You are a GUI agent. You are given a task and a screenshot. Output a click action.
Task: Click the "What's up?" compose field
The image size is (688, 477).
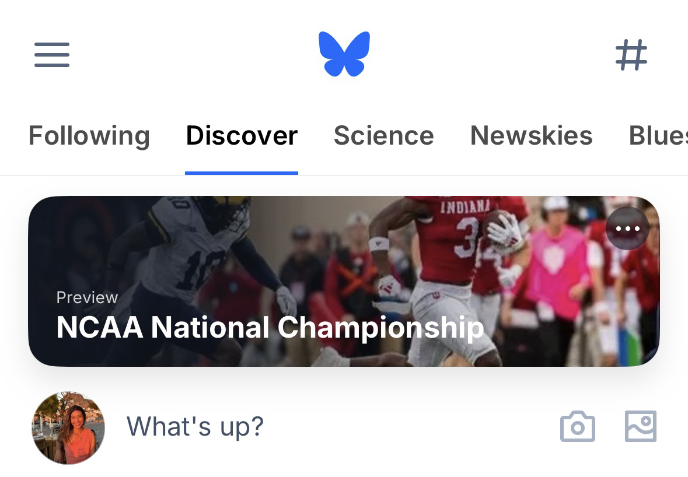(x=195, y=427)
